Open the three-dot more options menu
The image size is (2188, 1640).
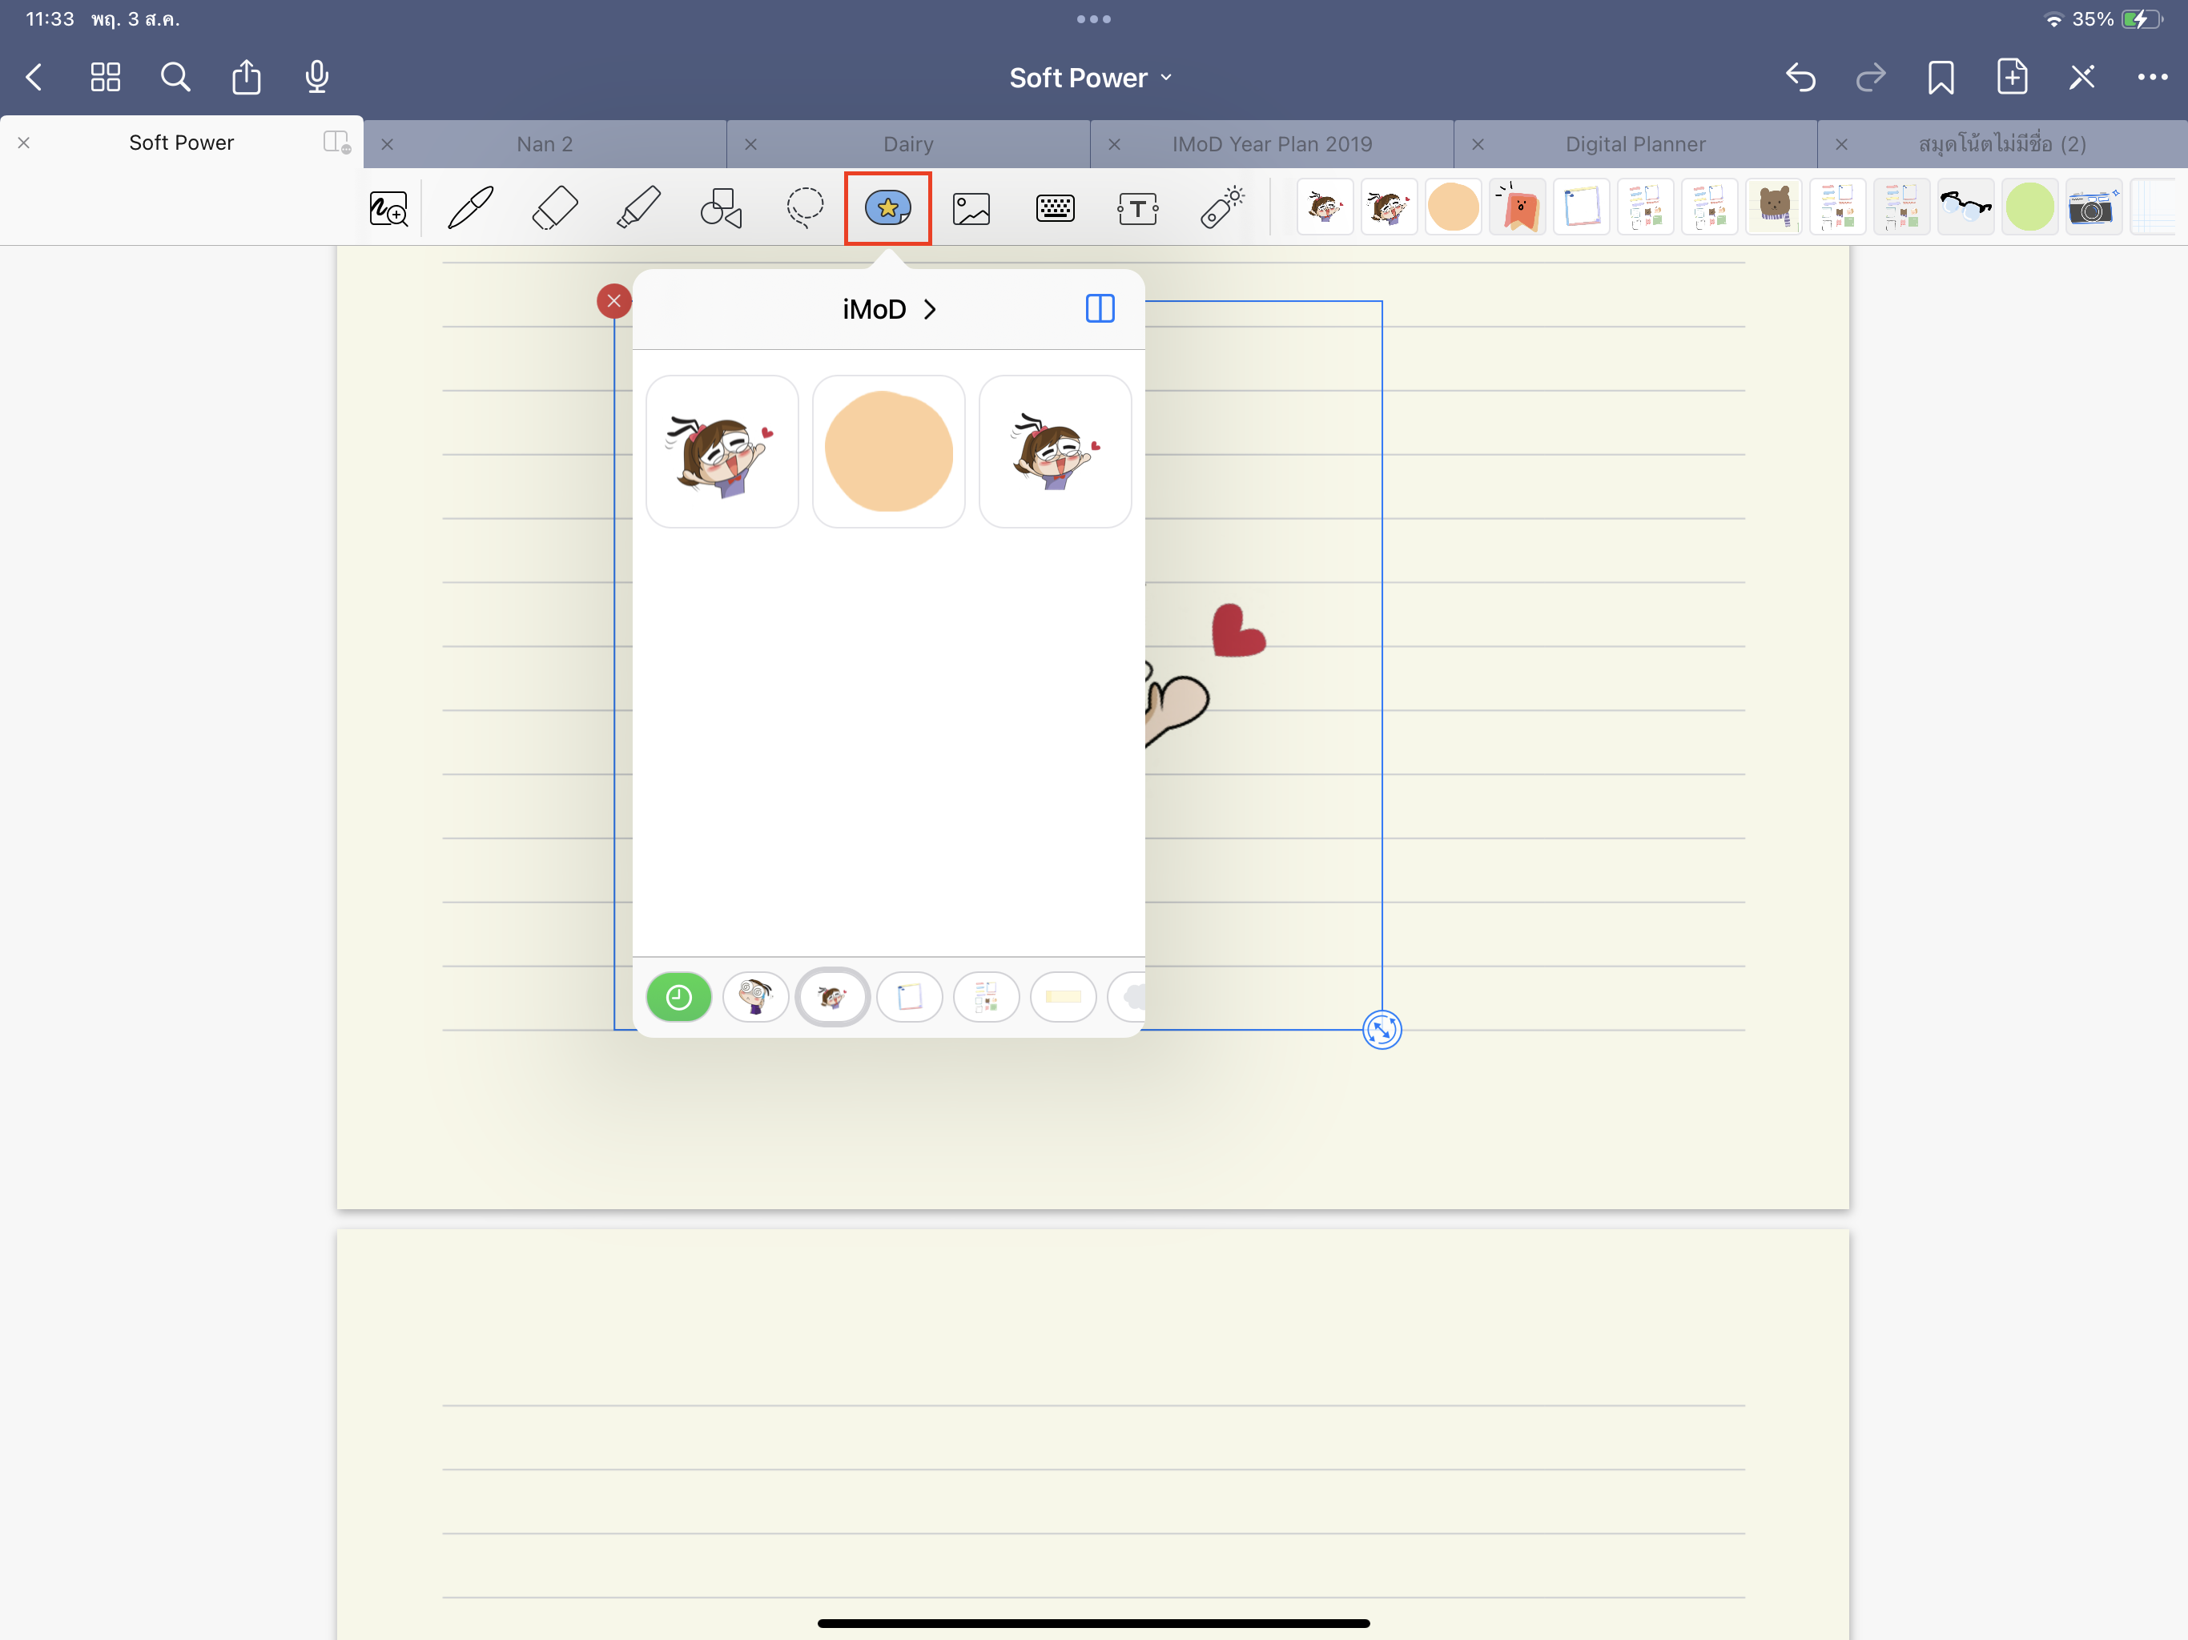pos(2151,77)
